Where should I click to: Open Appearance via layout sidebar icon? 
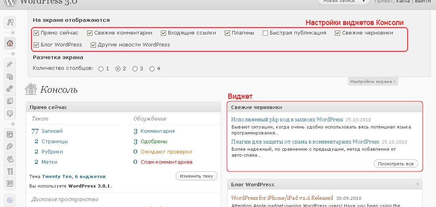10,134
